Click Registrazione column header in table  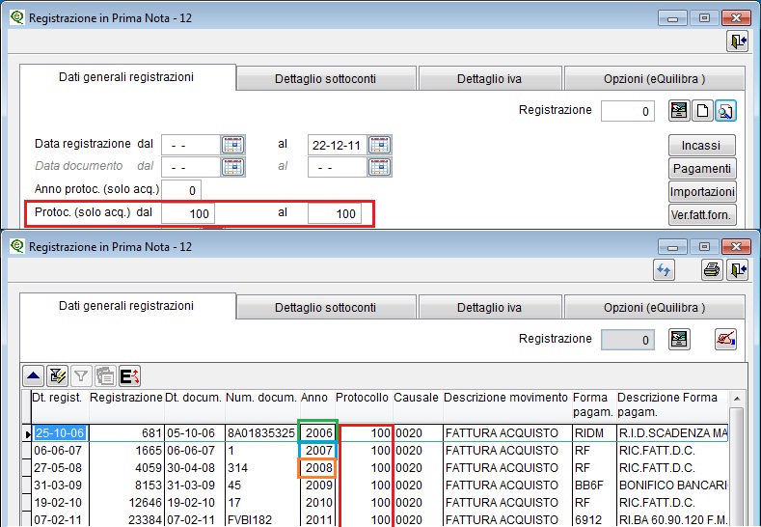pos(126,404)
